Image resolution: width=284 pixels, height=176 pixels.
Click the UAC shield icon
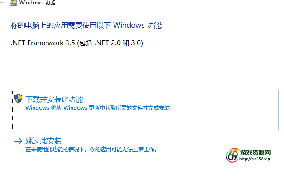18,99
